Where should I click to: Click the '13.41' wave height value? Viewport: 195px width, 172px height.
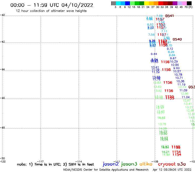click(x=188, y=104)
